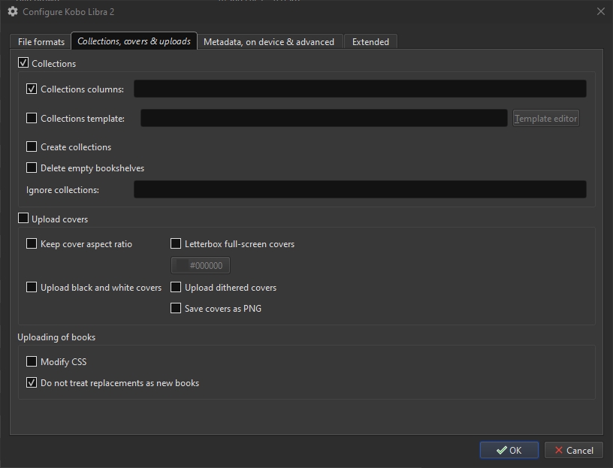The width and height of the screenshot is (613, 468).
Task: Enable the Upload covers checkbox
Action: tap(23, 219)
